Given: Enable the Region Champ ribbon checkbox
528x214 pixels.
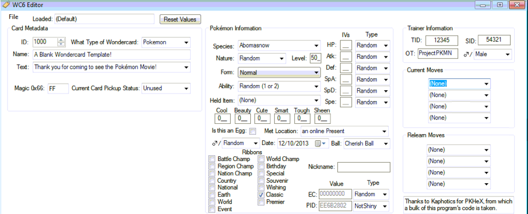Looking at the screenshot, I should pos(212,166).
